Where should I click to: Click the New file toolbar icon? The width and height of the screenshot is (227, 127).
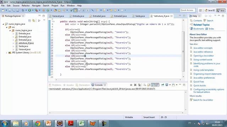pos(3,10)
